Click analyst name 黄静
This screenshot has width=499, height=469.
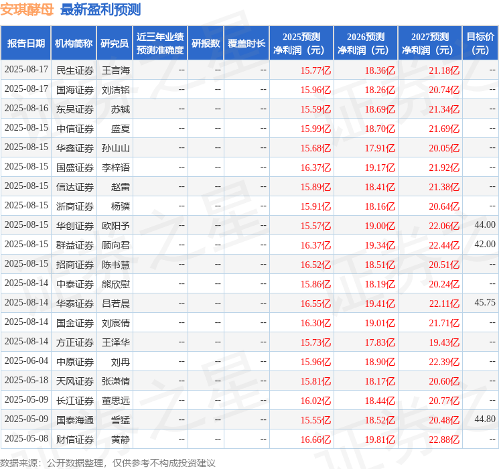click(121, 440)
